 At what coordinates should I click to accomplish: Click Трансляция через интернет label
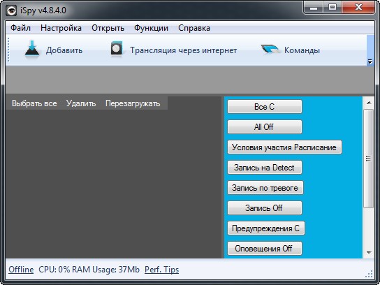184,50
